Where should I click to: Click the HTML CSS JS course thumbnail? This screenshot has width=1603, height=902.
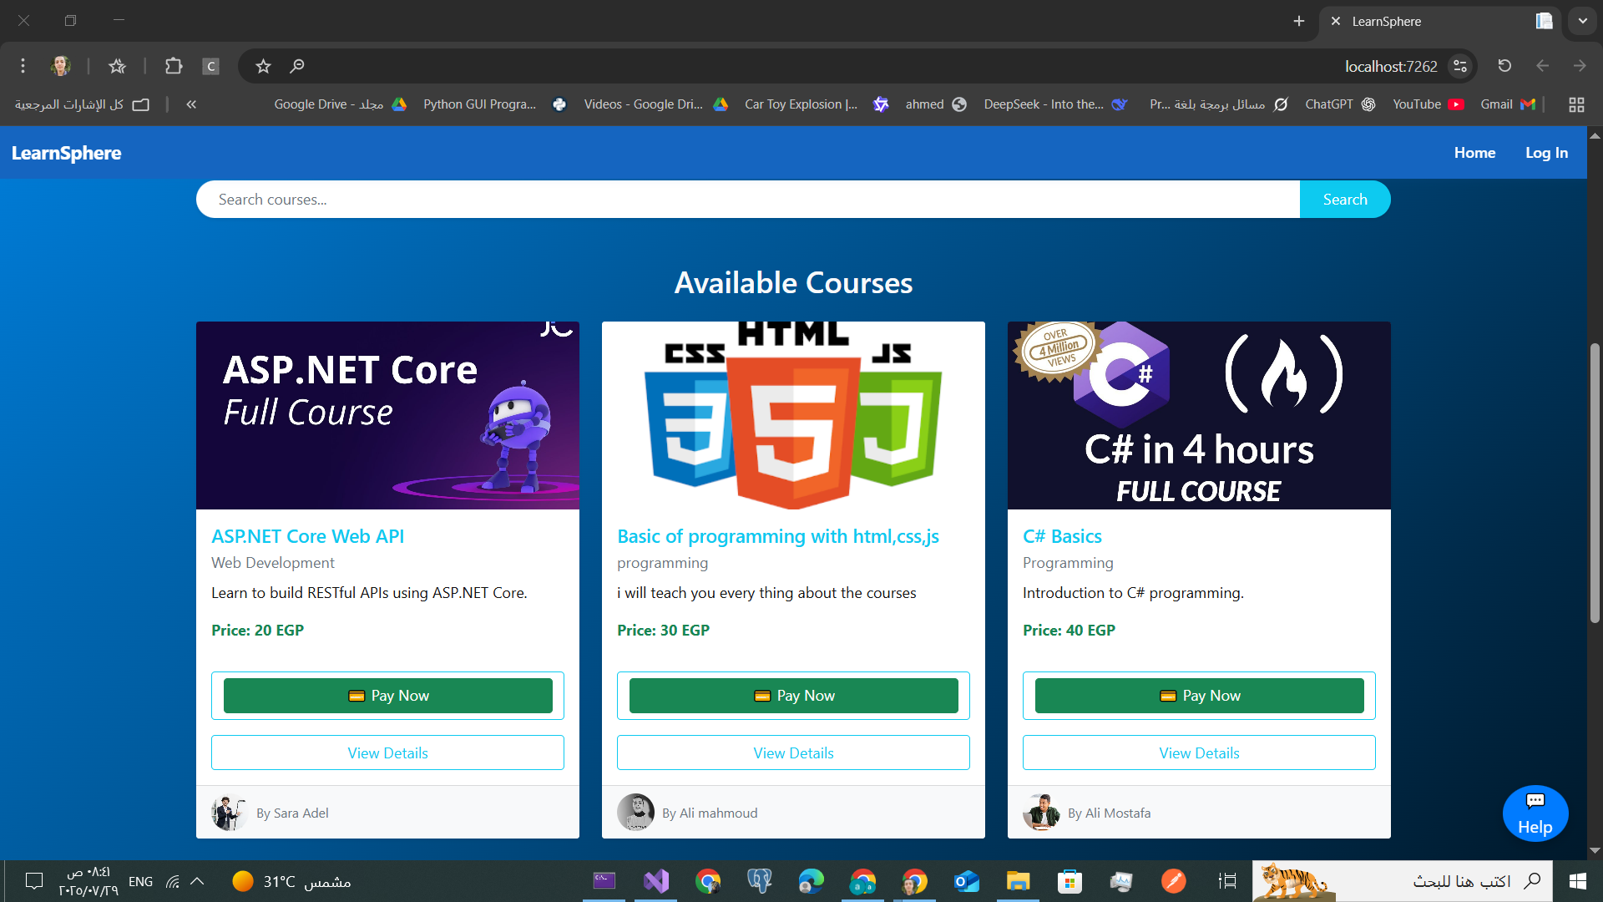[x=794, y=415]
